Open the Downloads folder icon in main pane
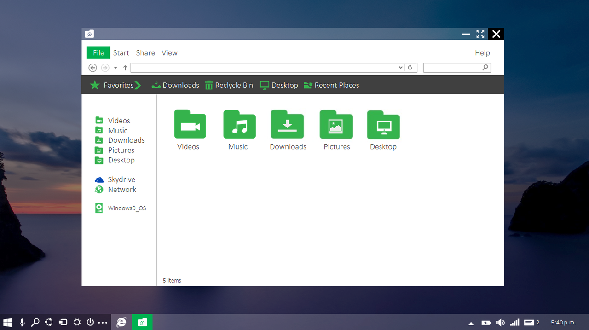 coord(287,124)
